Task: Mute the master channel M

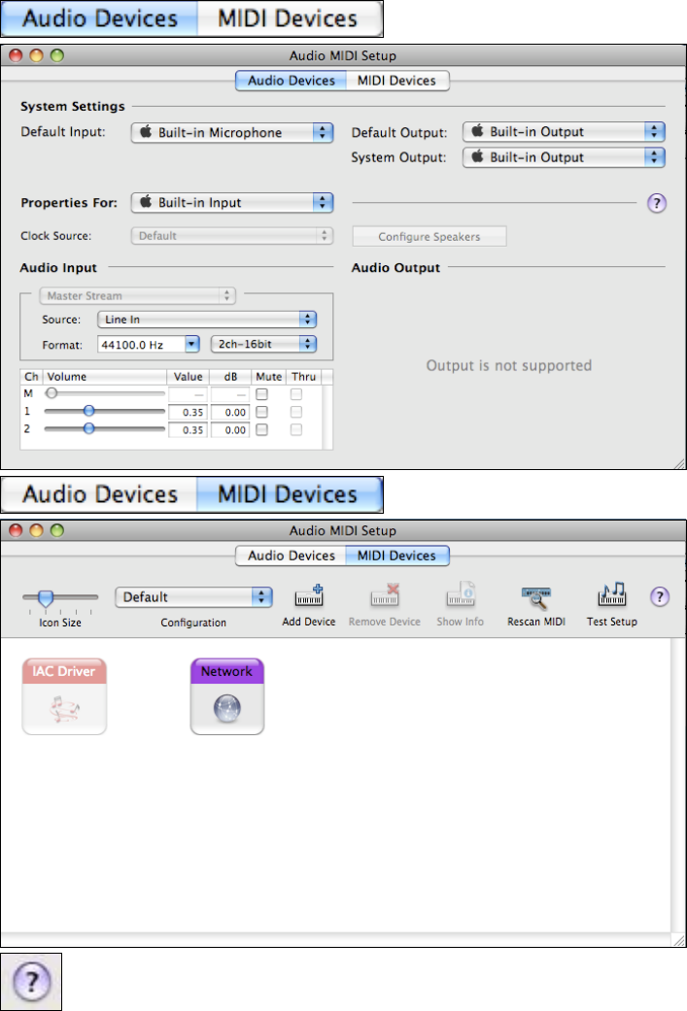Action: coord(262,394)
